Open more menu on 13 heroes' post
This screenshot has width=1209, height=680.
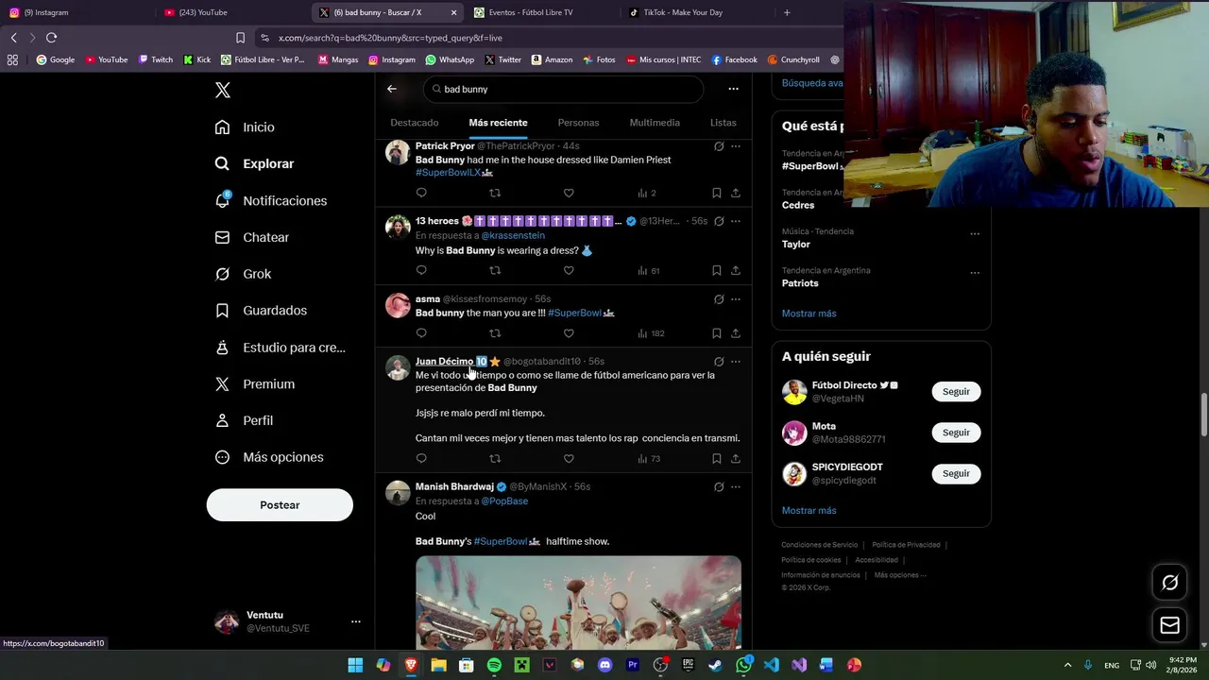pos(736,221)
